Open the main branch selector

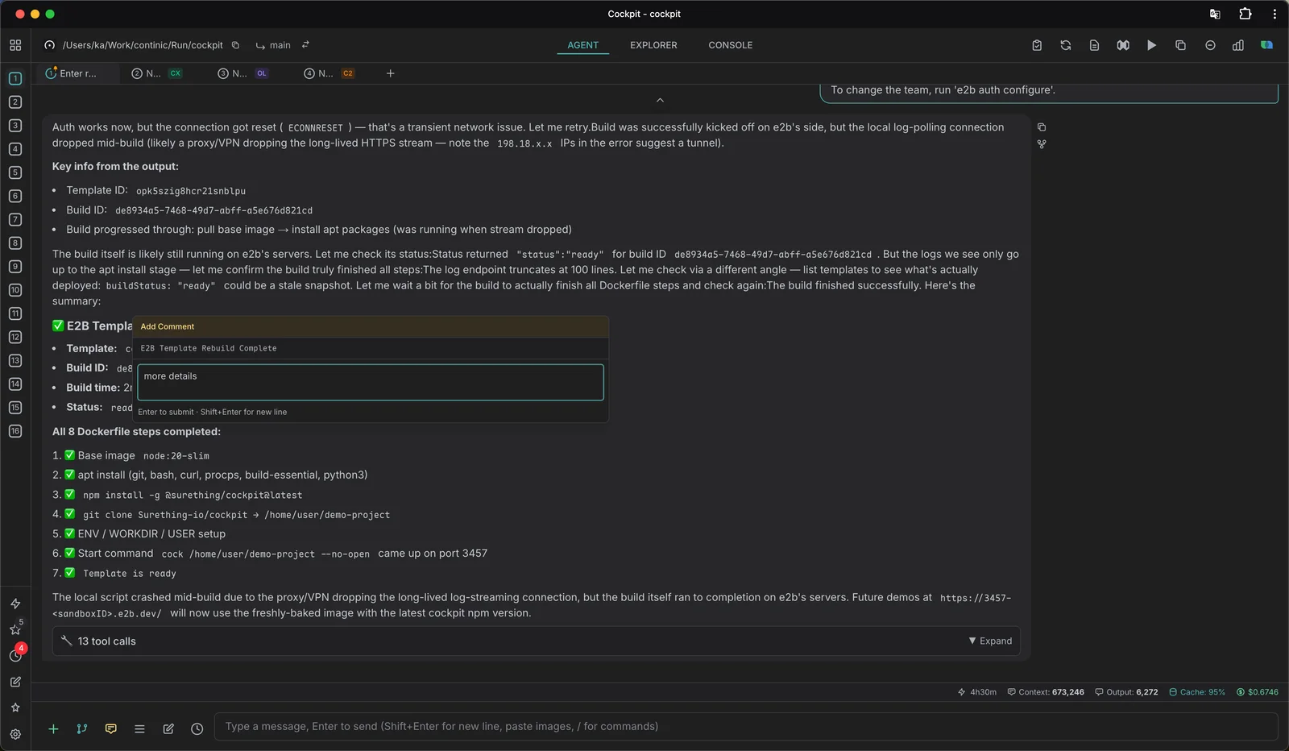(x=273, y=45)
